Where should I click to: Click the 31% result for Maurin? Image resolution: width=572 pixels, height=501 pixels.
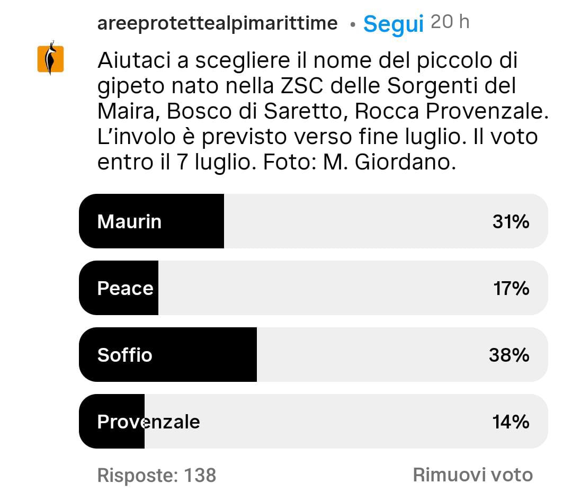tap(511, 221)
